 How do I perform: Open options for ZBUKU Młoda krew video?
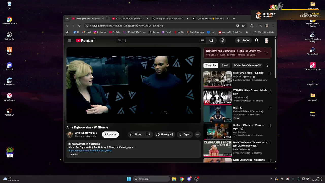click(270, 91)
